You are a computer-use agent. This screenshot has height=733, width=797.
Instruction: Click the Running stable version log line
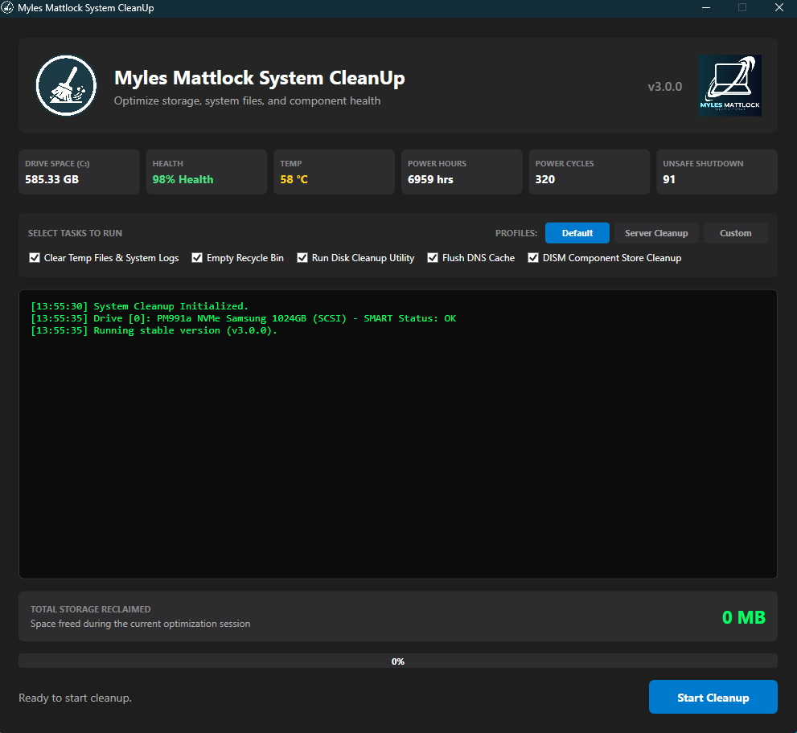click(154, 330)
